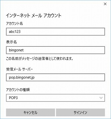Click the キャンセル button
The image size is (111, 119).
pyautogui.click(x=31, y=112)
